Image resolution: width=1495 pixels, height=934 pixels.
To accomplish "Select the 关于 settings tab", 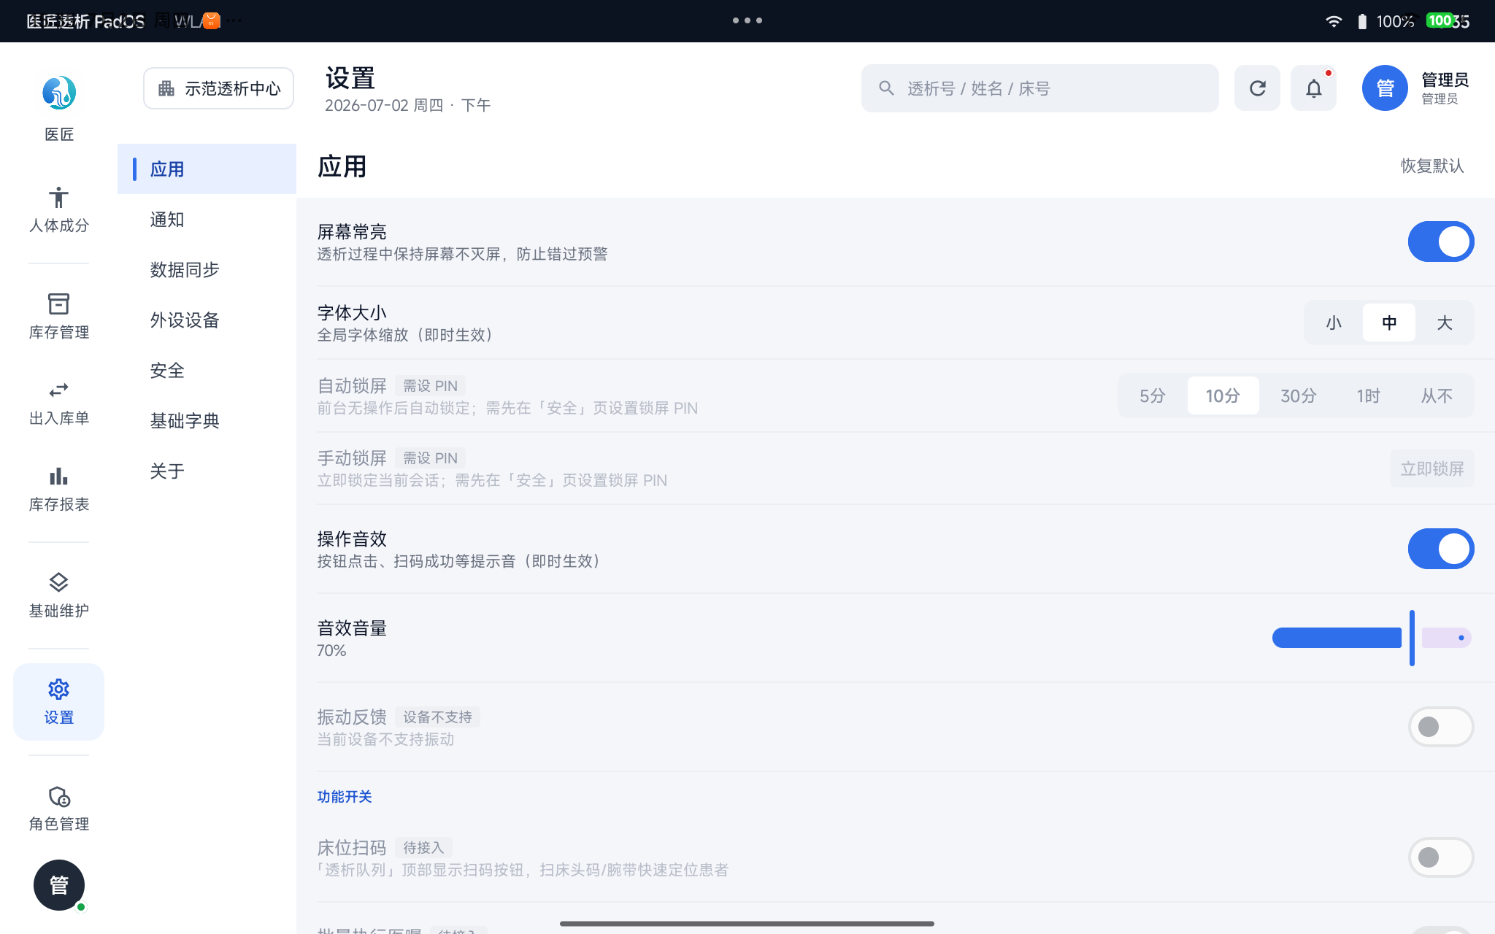I will tap(207, 471).
